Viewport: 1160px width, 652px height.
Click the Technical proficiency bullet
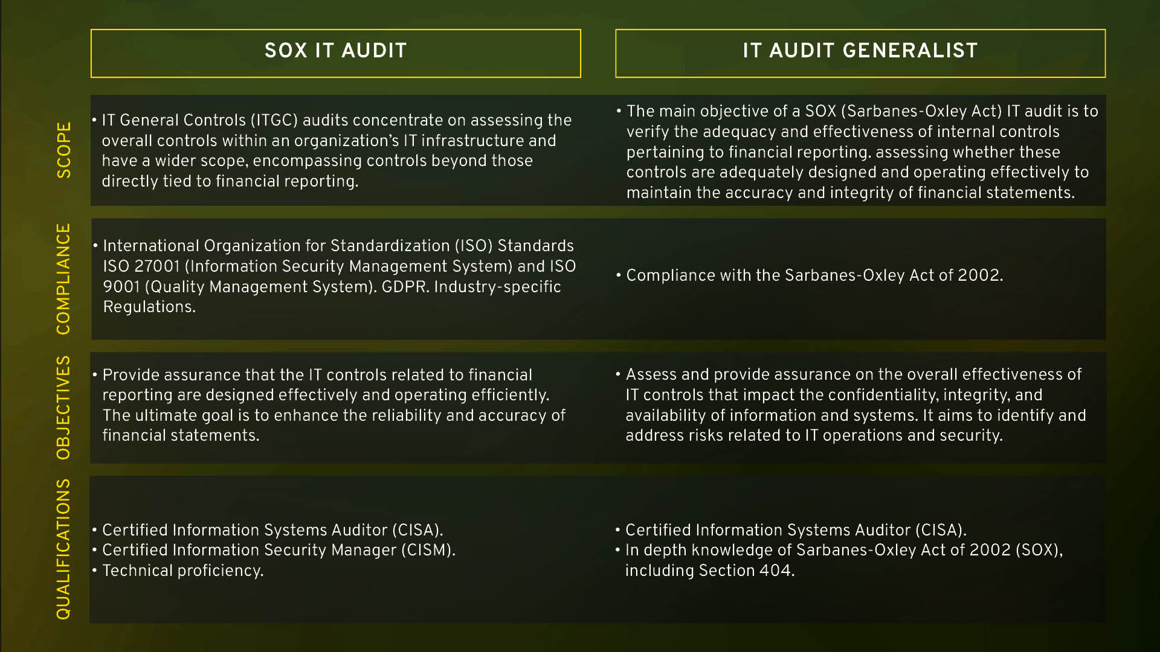click(x=182, y=570)
